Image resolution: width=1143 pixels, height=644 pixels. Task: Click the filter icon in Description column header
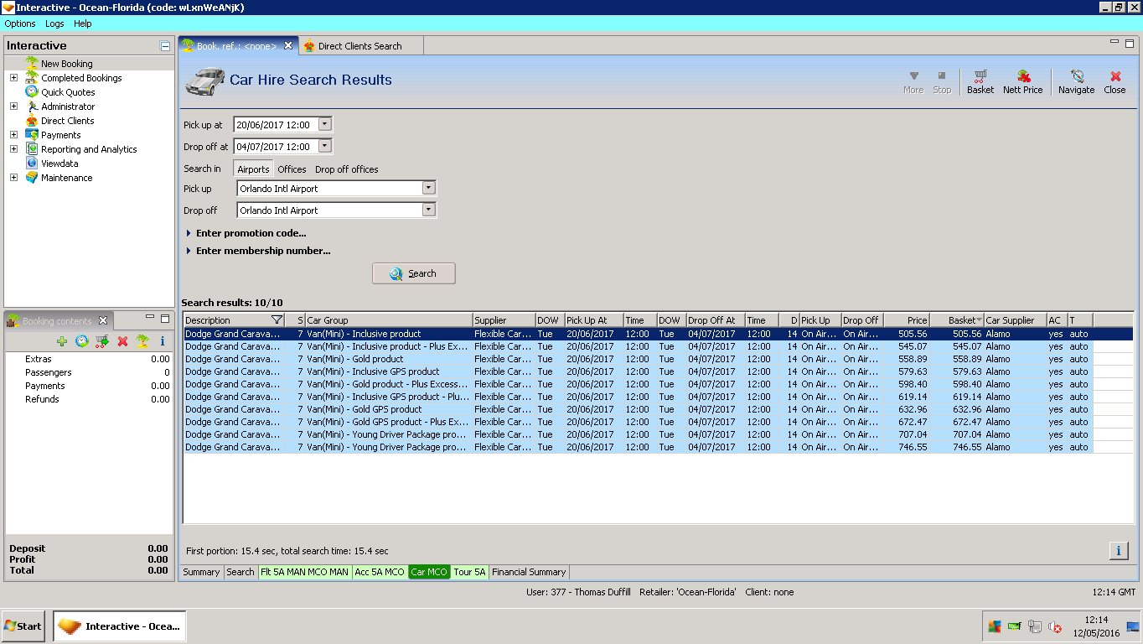[x=277, y=320]
